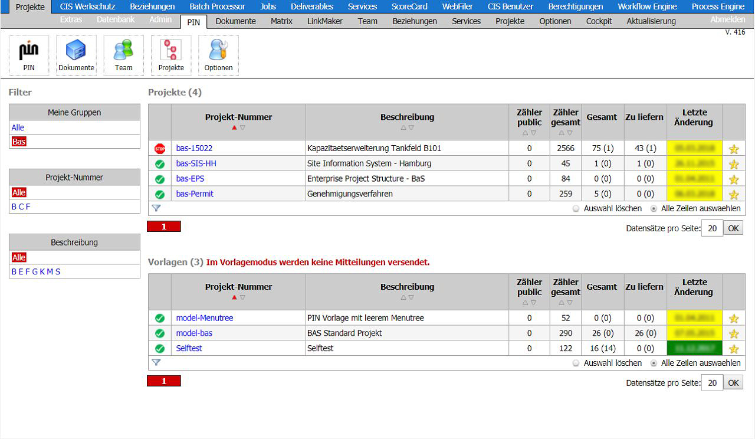Sort Projekte Zähler gesamt column ascending
The width and height of the screenshot is (755, 439).
click(561, 133)
